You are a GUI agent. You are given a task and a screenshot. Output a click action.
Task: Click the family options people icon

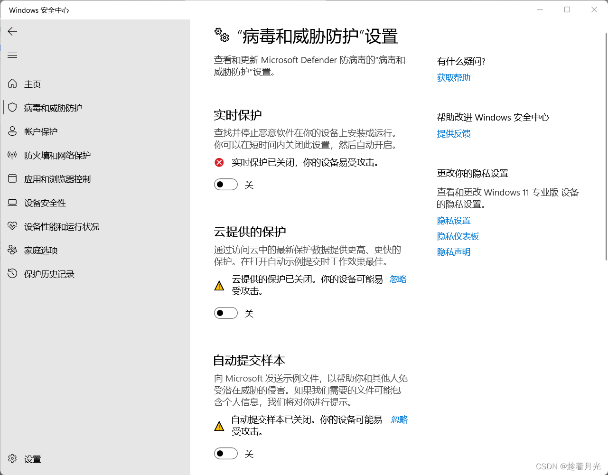13,250
